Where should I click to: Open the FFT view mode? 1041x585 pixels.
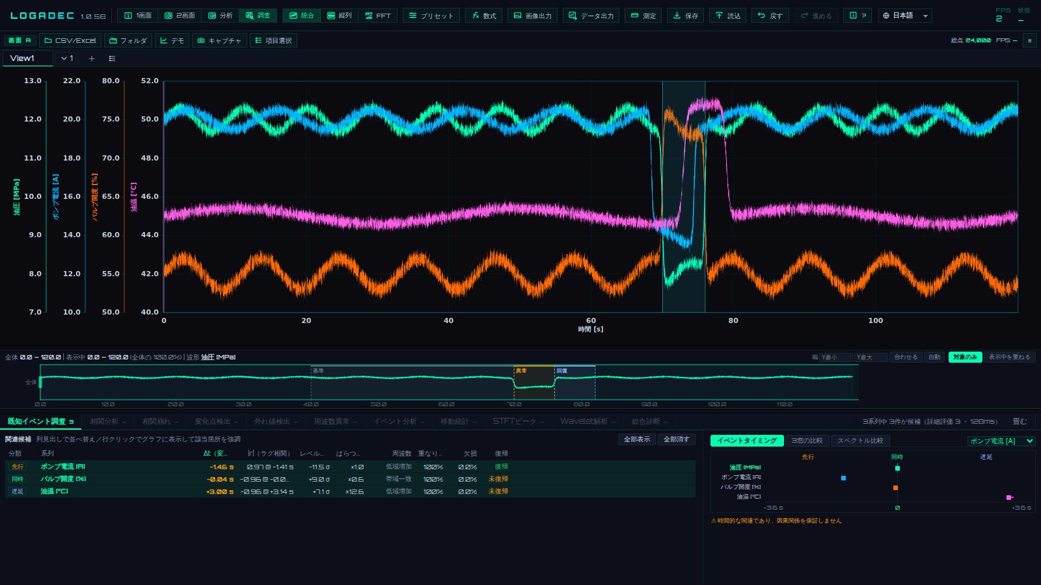[x=377, y=16]
